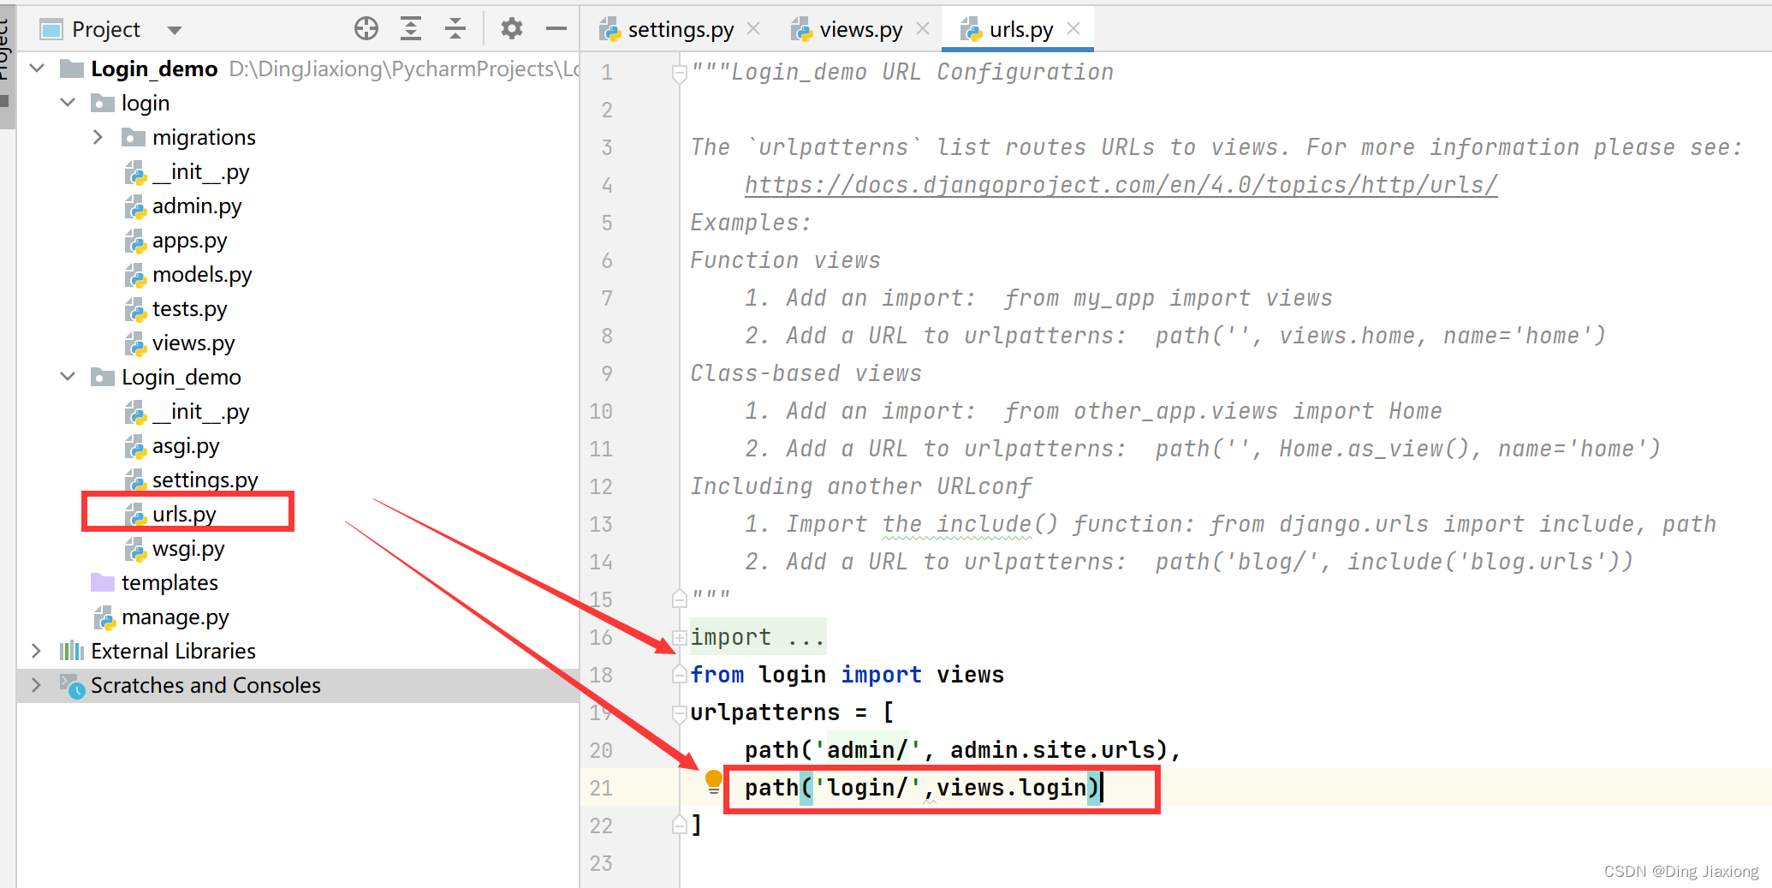Click the yellow lightbulb intention icon
This screenshot has height=888, width=1772.
pyautogui.click(x=713, y=780)
